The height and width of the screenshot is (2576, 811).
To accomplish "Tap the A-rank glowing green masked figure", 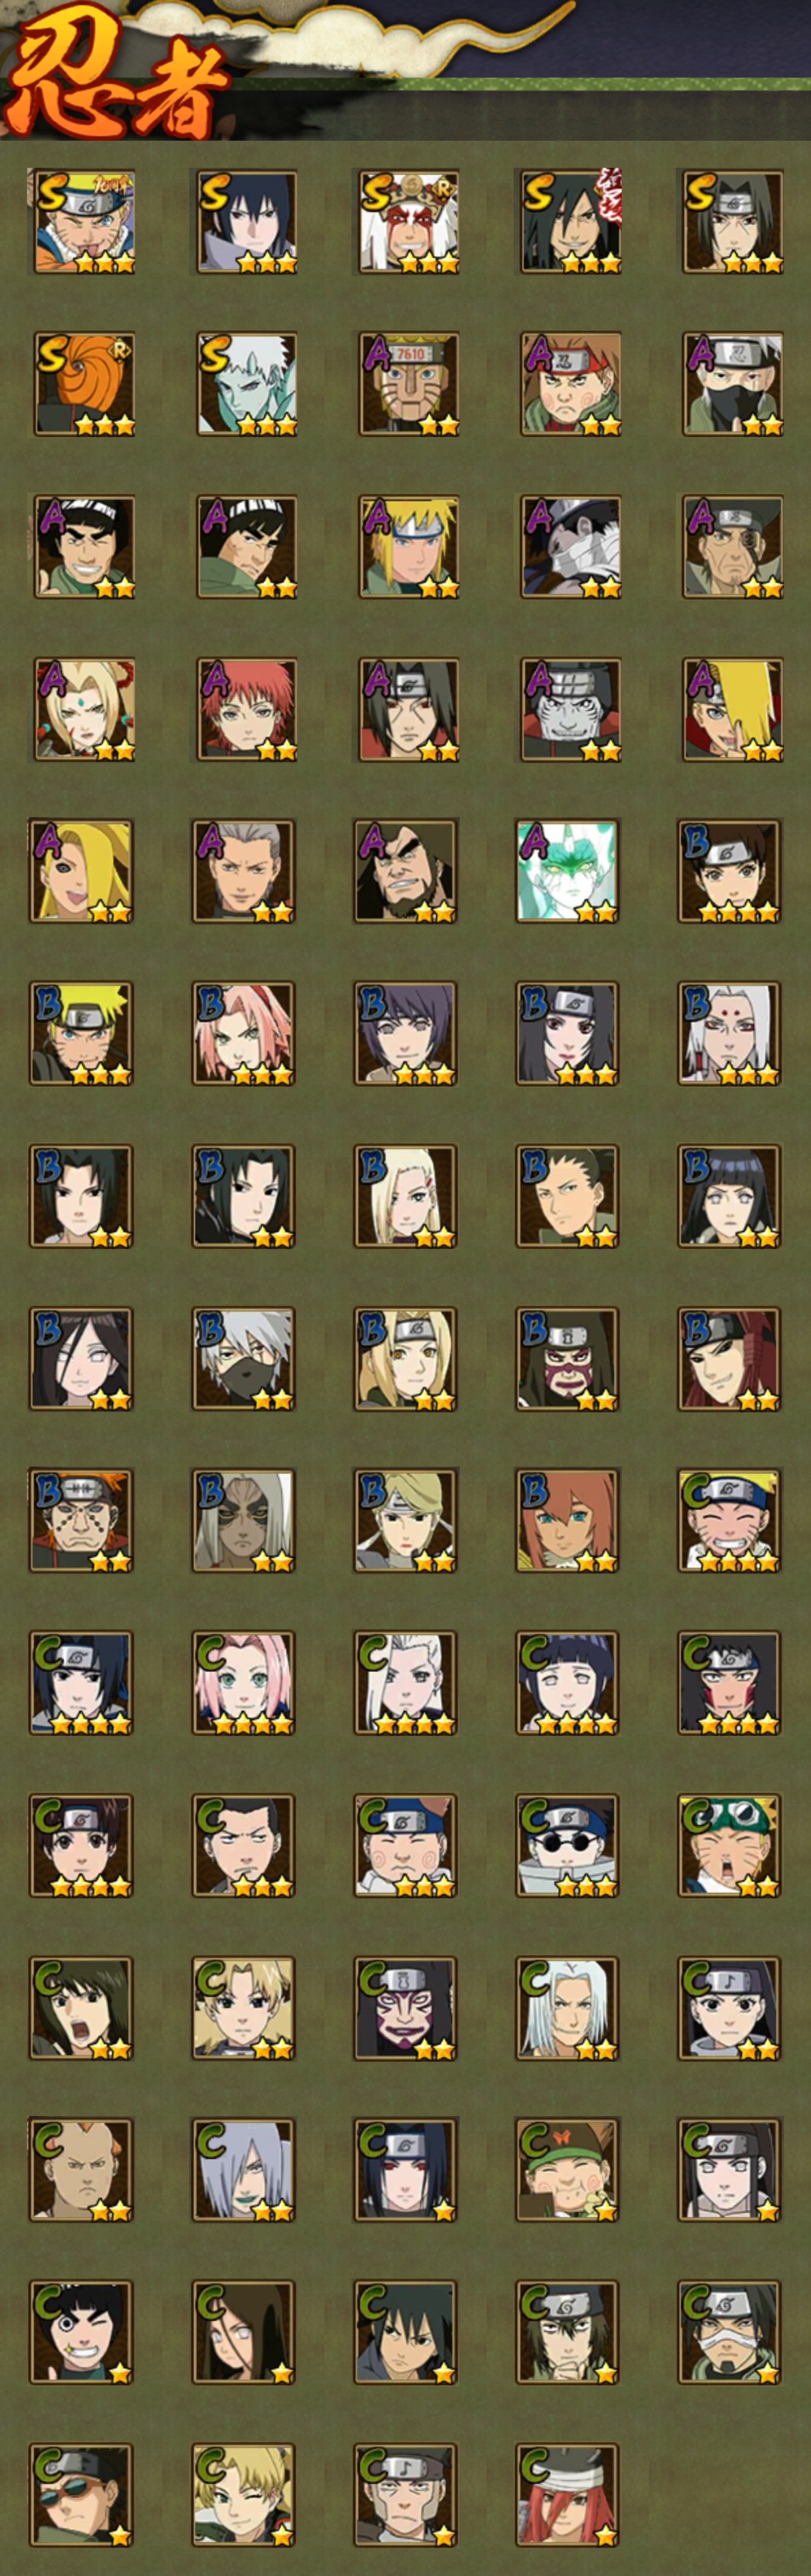I will [566, 871].
